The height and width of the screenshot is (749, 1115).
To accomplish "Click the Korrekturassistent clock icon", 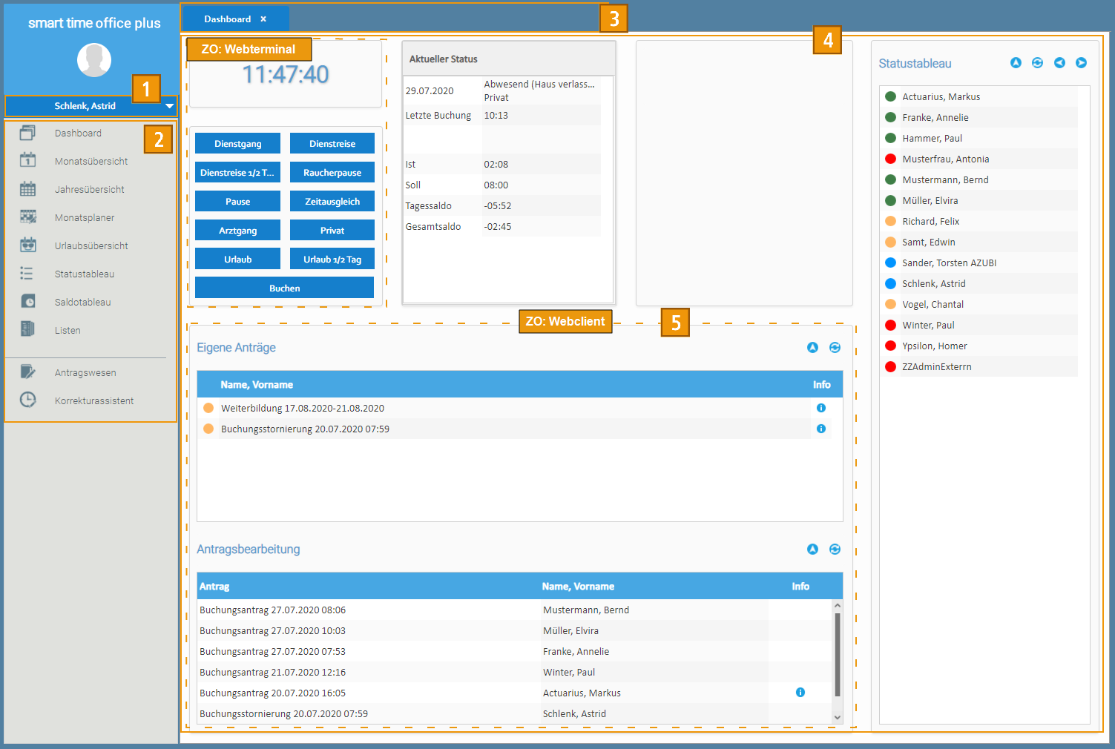I will (27, 400).
